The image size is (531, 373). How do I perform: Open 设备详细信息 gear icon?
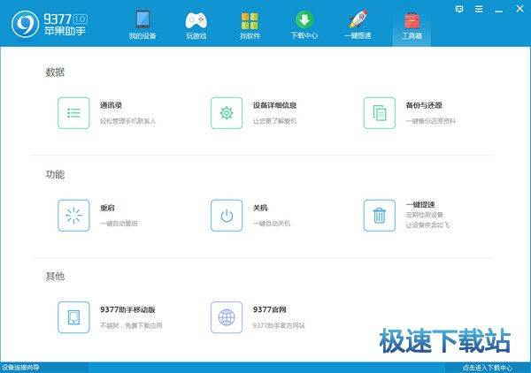(227, 113)
